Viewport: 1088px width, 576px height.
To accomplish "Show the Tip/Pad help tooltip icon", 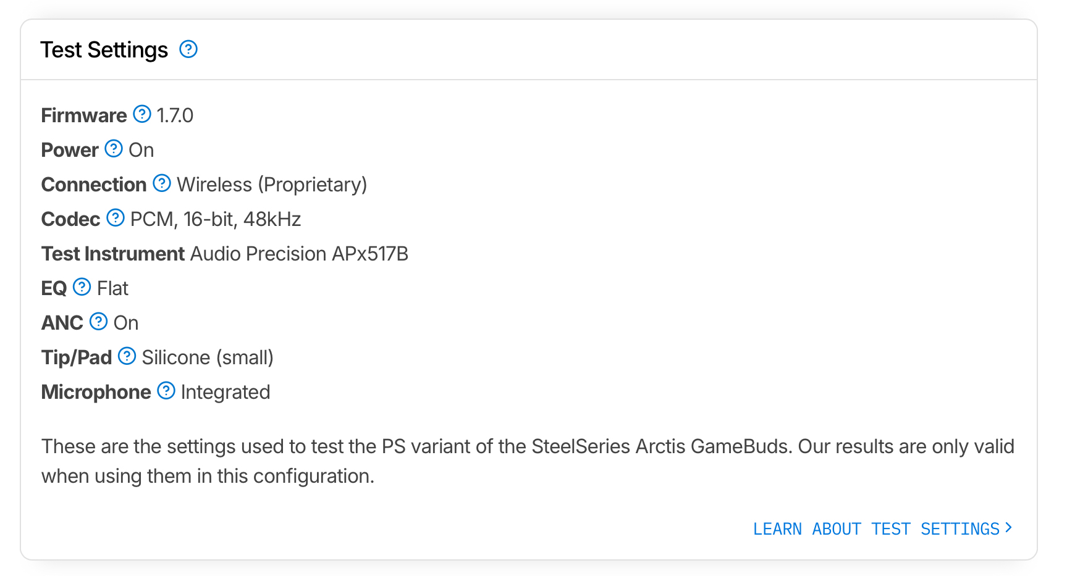I will tap(127, 356).
